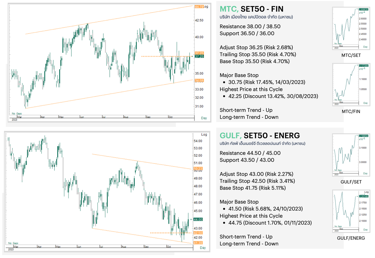Select text 'Support 36.50 / 36.00'
Screen dimensions: 375x258
247,34
